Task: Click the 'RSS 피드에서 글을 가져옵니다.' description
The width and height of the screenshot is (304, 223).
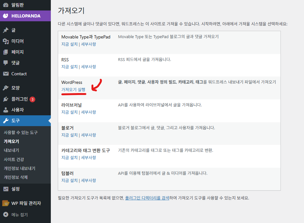Action: 145,59
